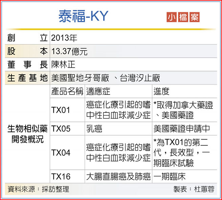This screenshot has width=222, height=200.
Task: Select the value 13.37億元
Action: tap(69, 51)
